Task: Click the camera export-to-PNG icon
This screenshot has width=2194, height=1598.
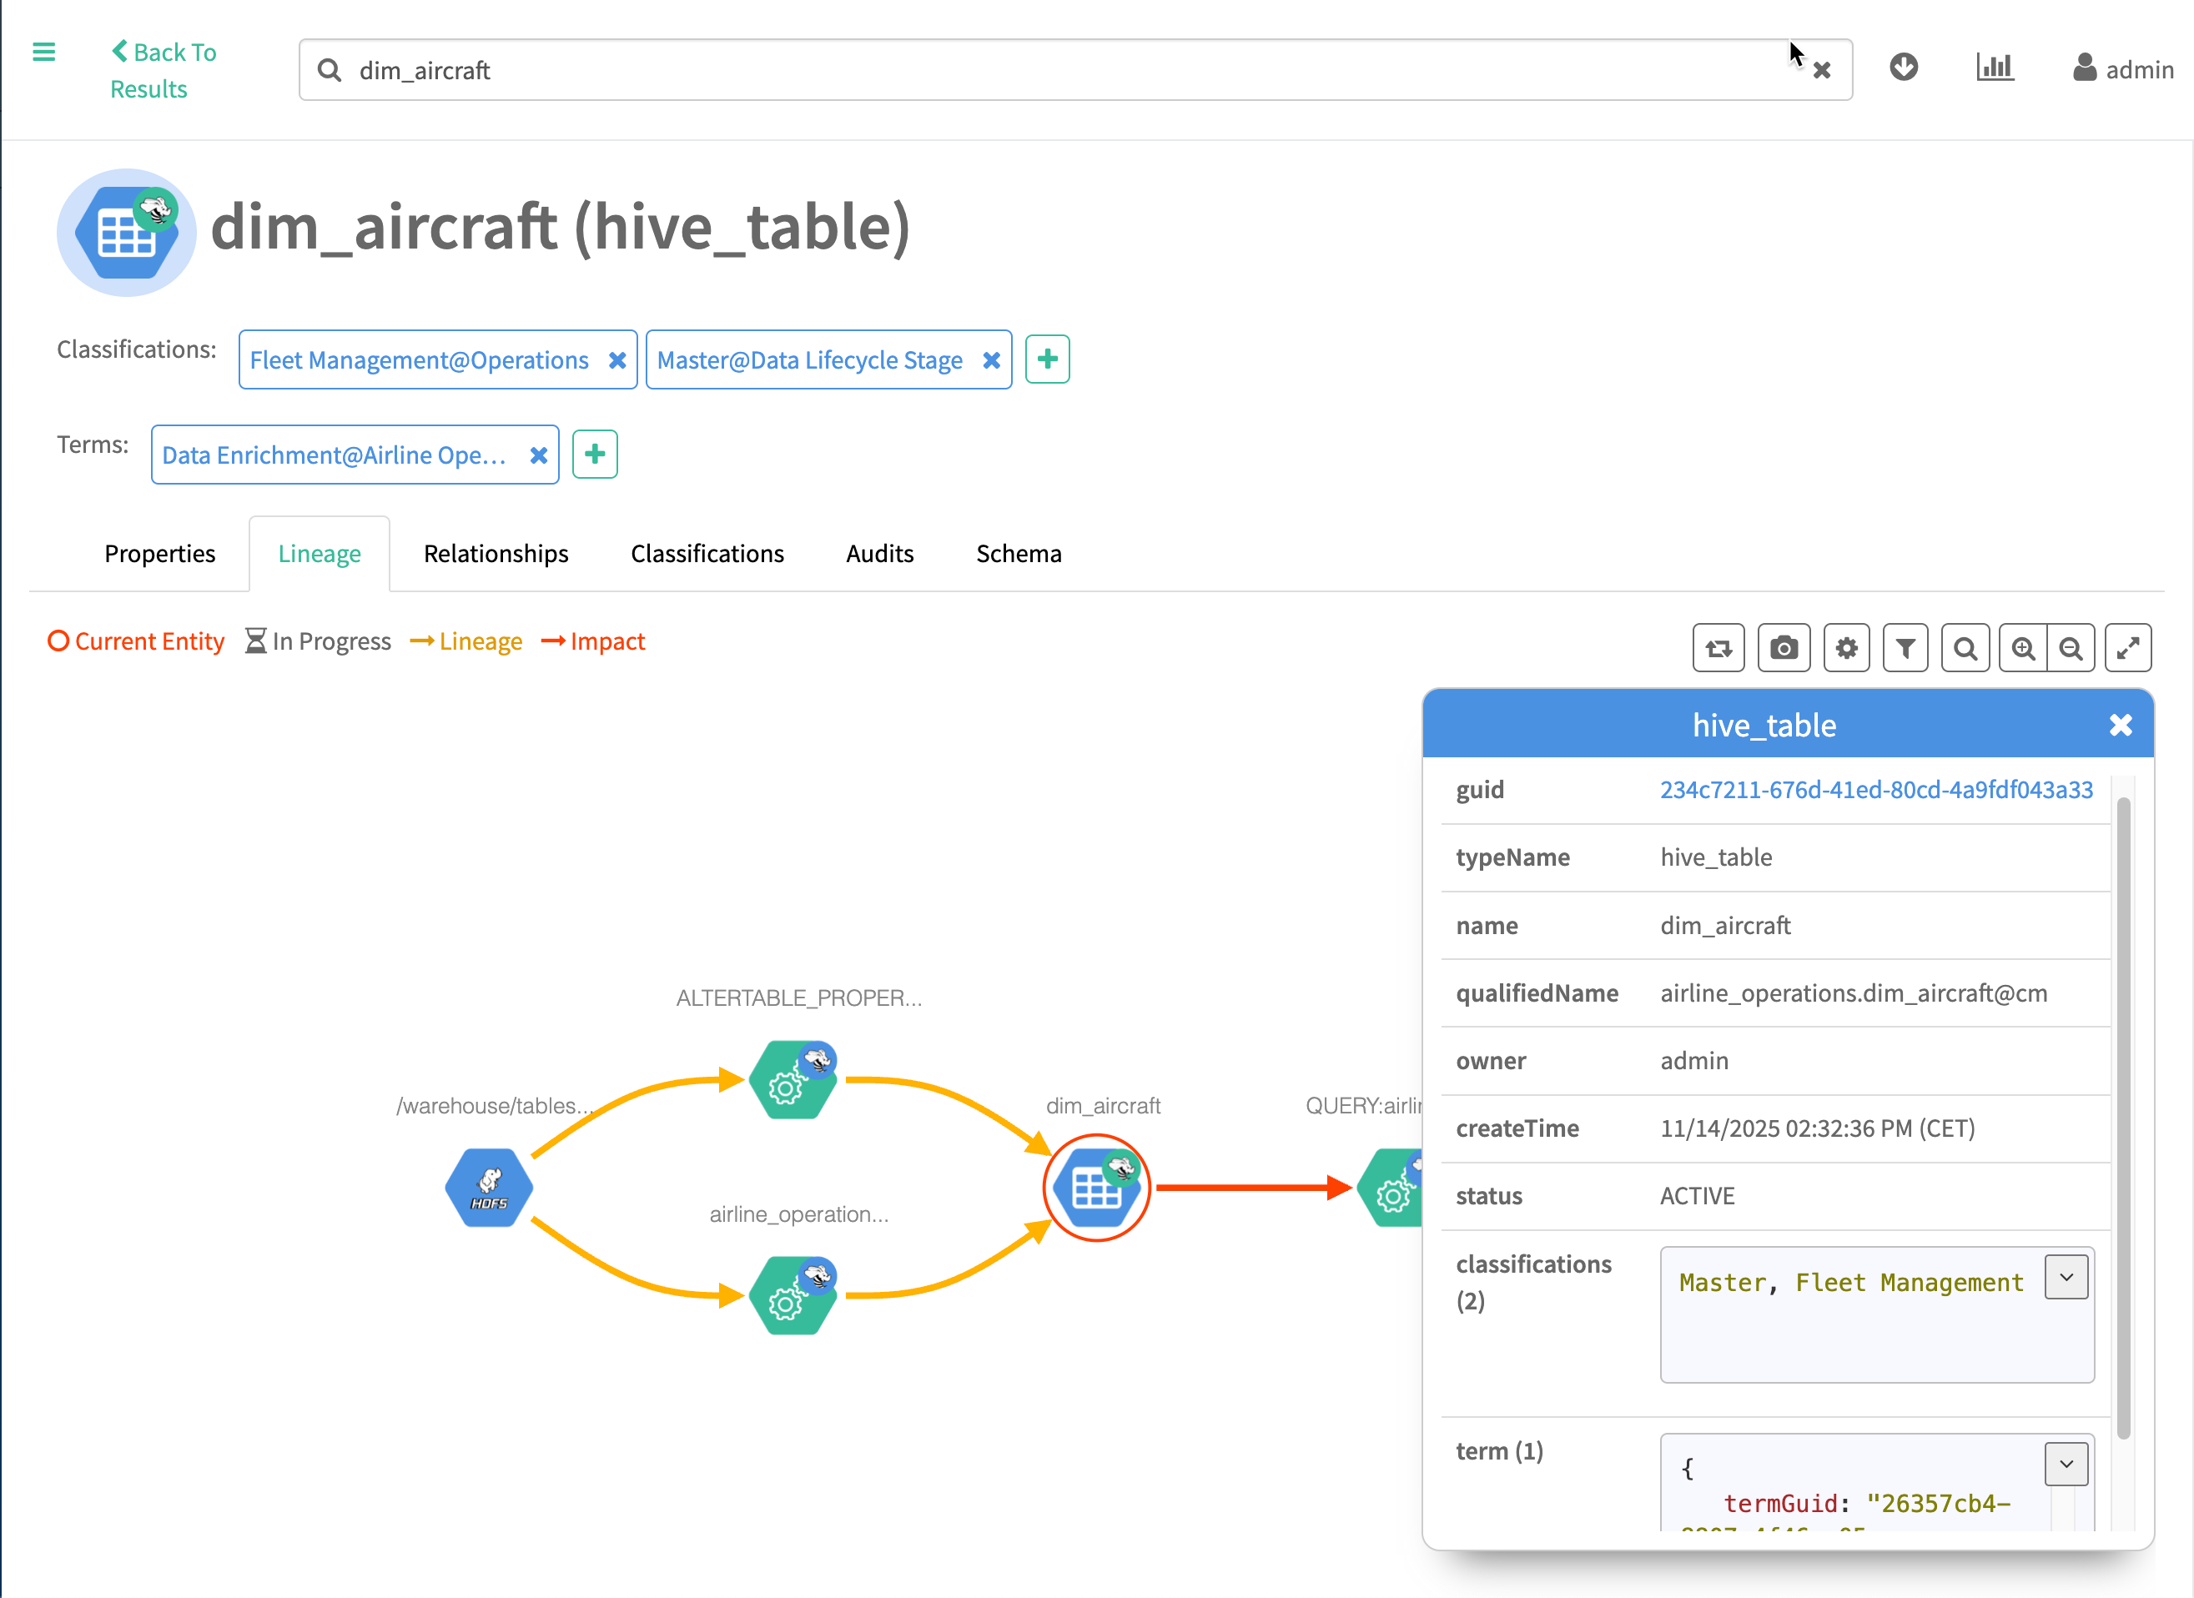Action: (1783, 648)
